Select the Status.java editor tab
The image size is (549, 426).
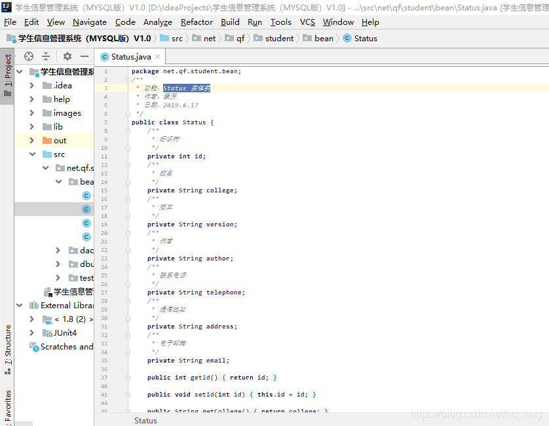click(x=130, y=57)
